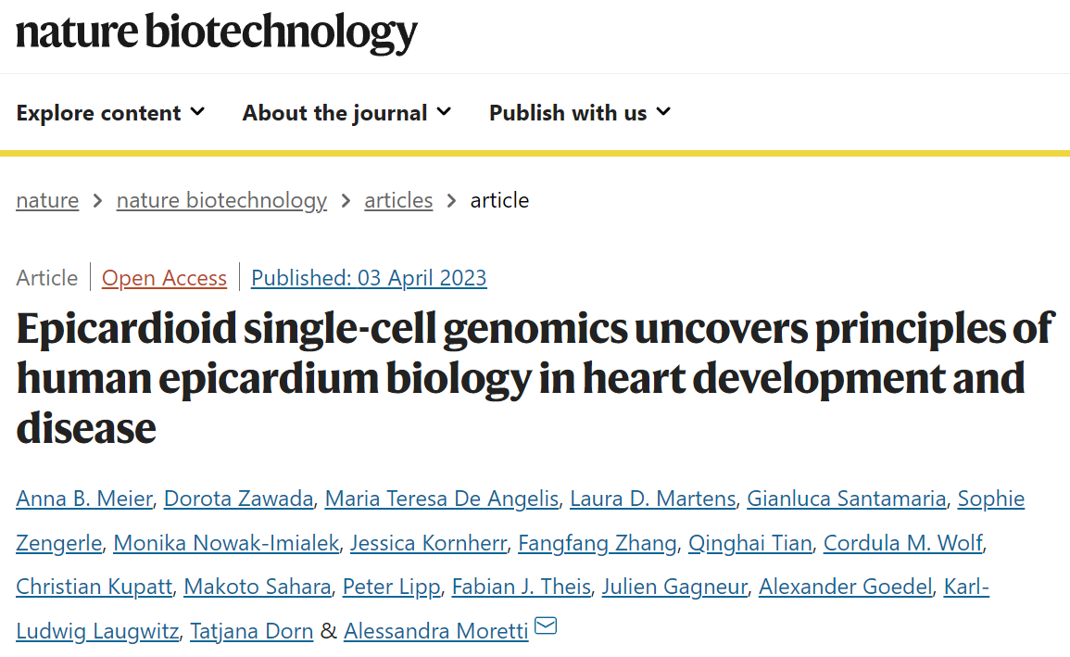This screenshot has height=657, width=1070.
Task: Expand the Explore content menu
Action: coord(110,112)
